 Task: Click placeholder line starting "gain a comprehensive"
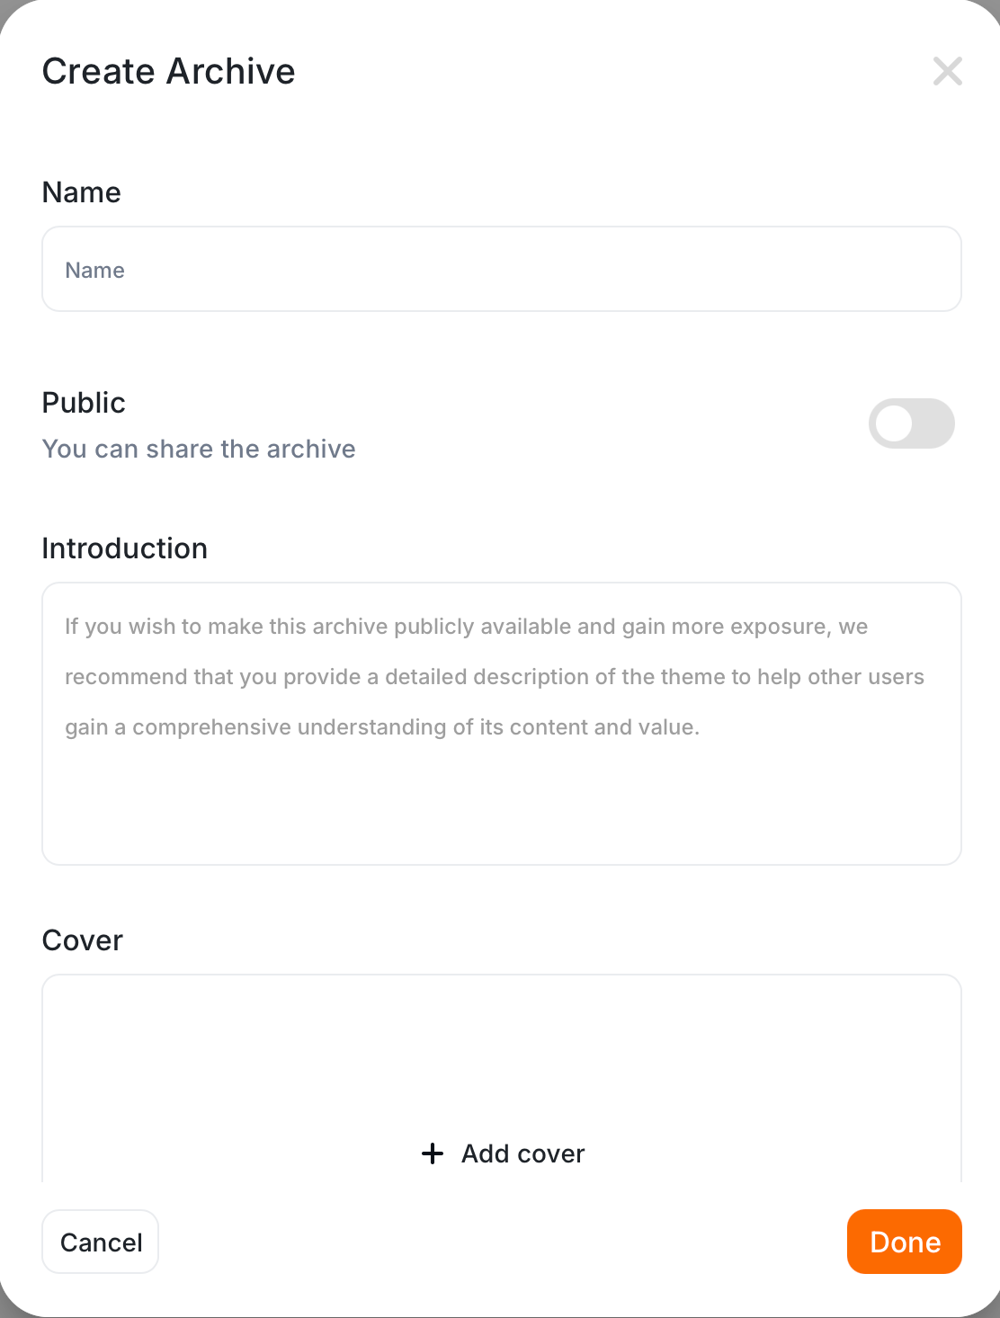tap(381, 727)
